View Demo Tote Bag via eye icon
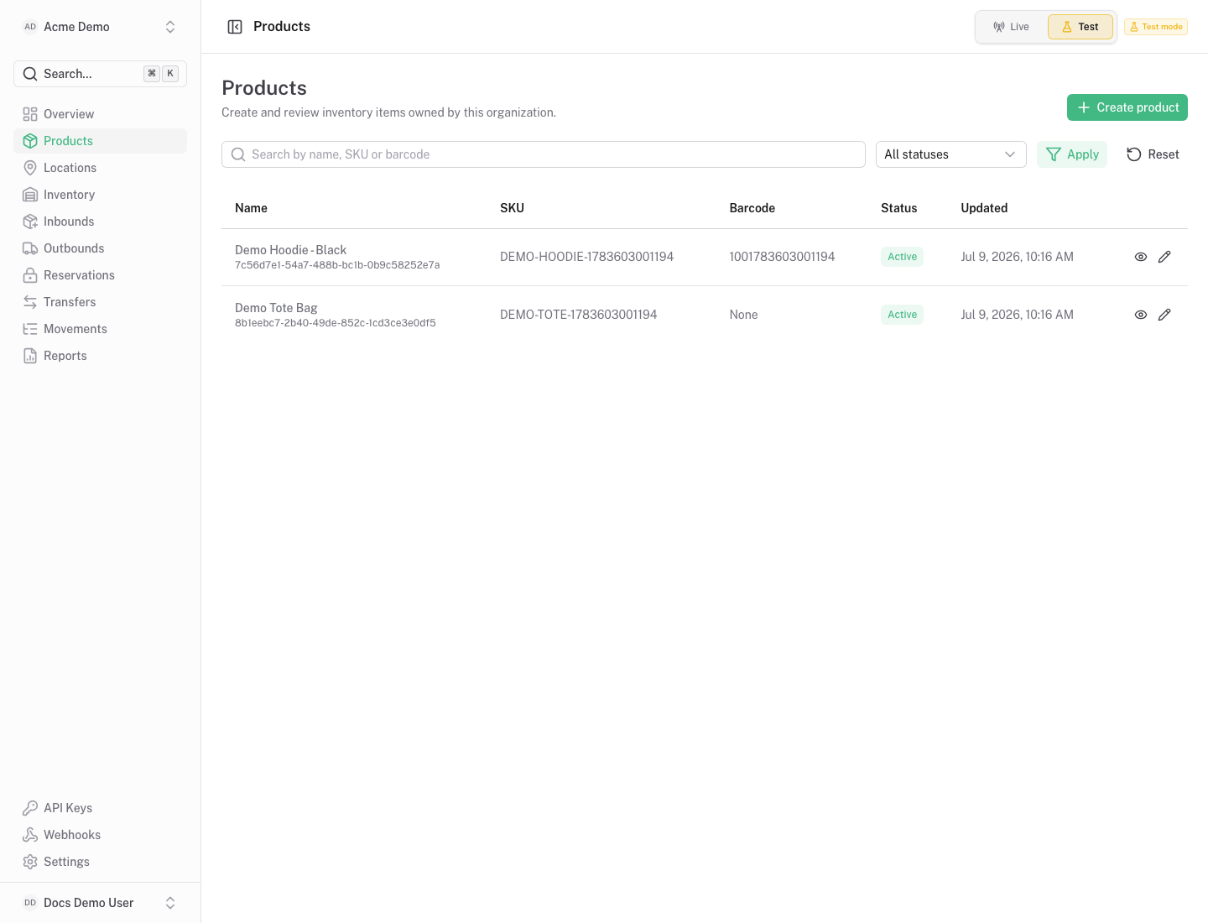 click(1141, 315)
